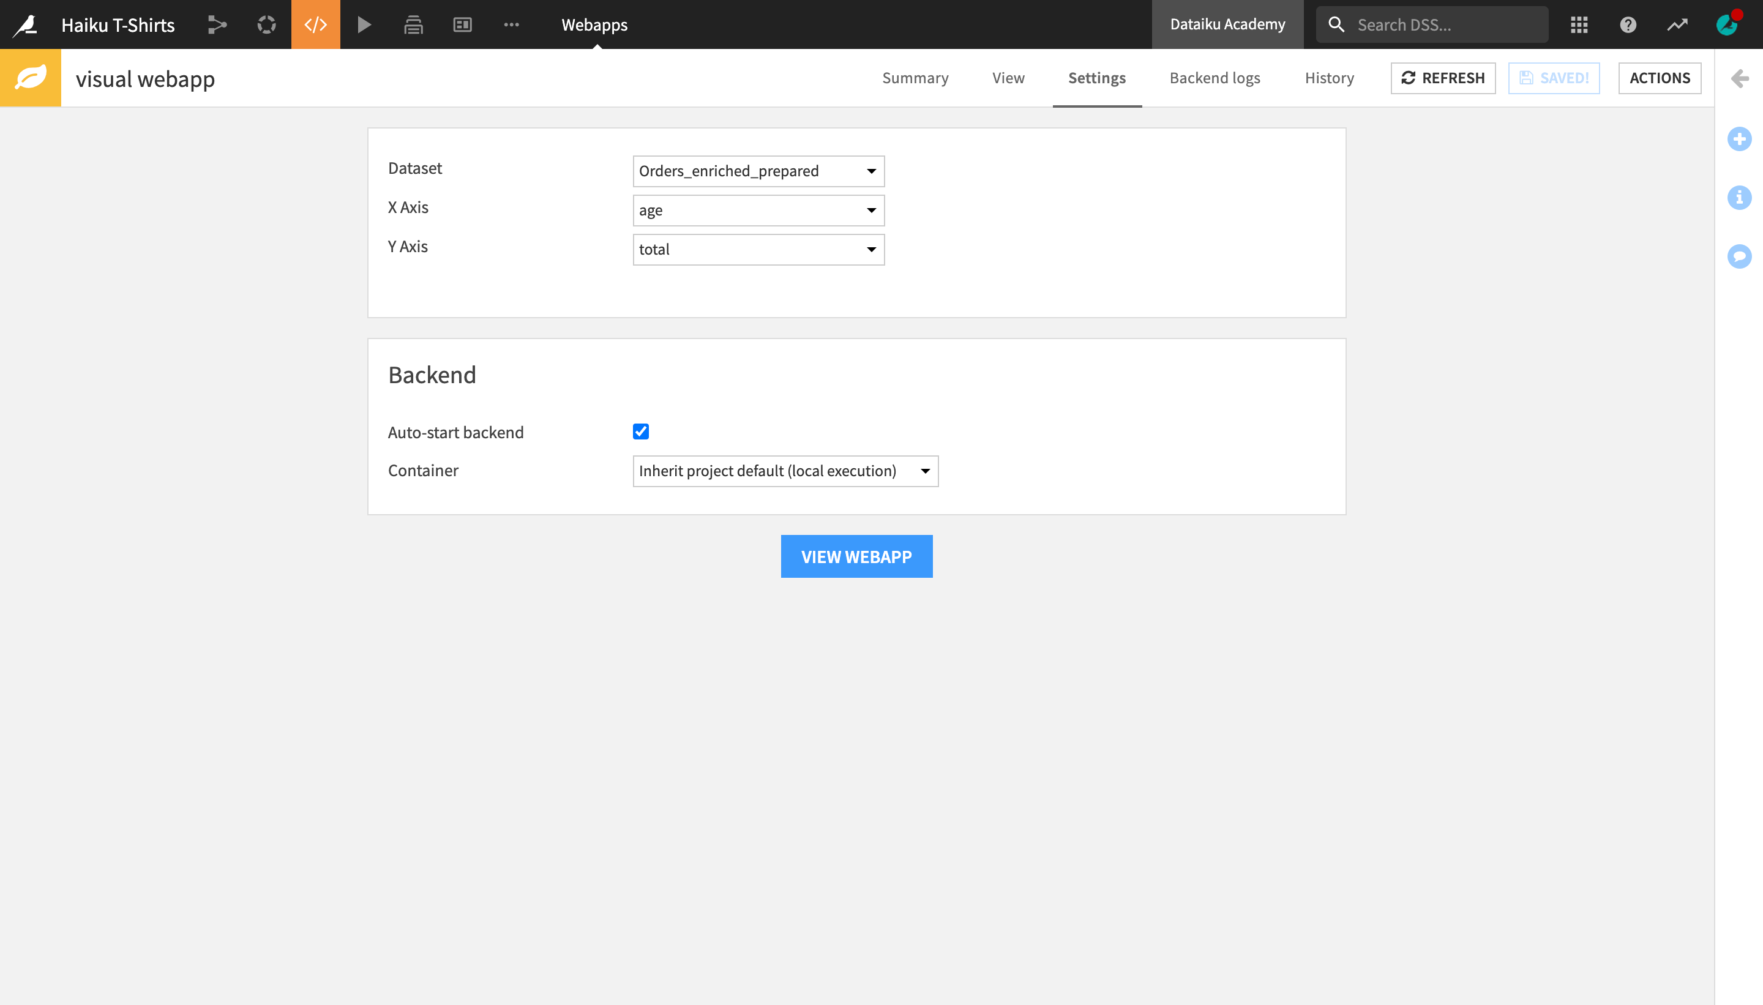Viewport: 1763px width, 1005px height.
Task: Open the Dataset dropdown showing Orders_enriched_prepared
Action: (x=757, y=171)
